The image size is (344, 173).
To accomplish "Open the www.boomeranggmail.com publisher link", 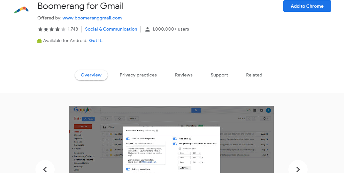I will [92, 18].
